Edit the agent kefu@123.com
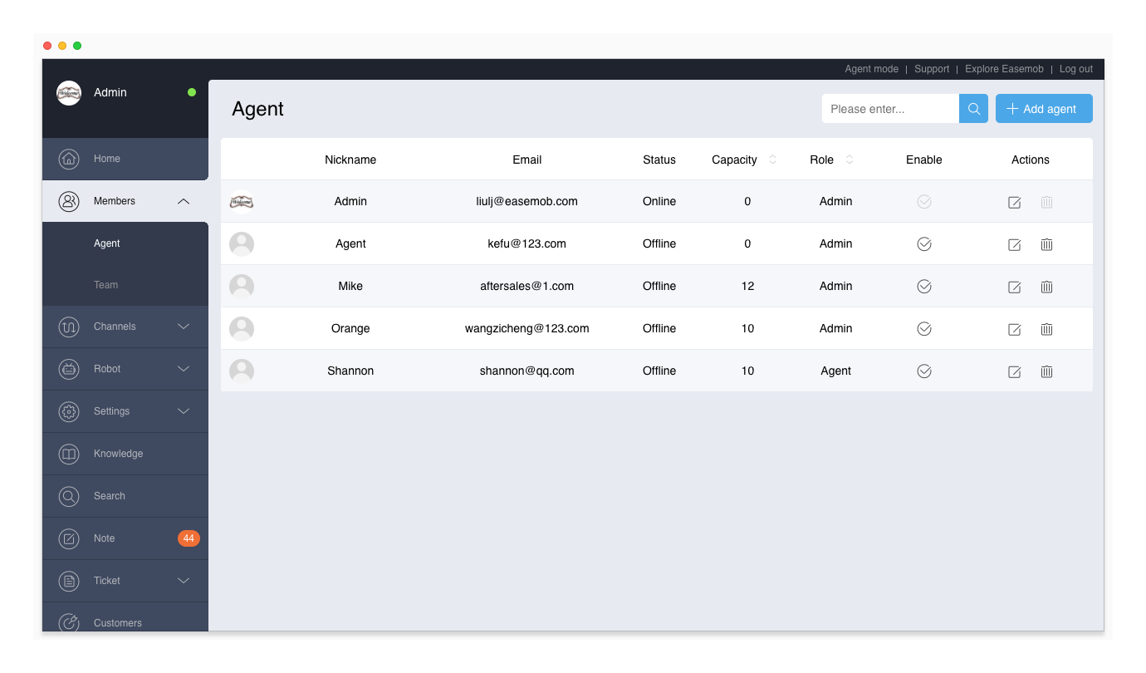This screenshot has height=673, width=1146. coord(1014,244)
